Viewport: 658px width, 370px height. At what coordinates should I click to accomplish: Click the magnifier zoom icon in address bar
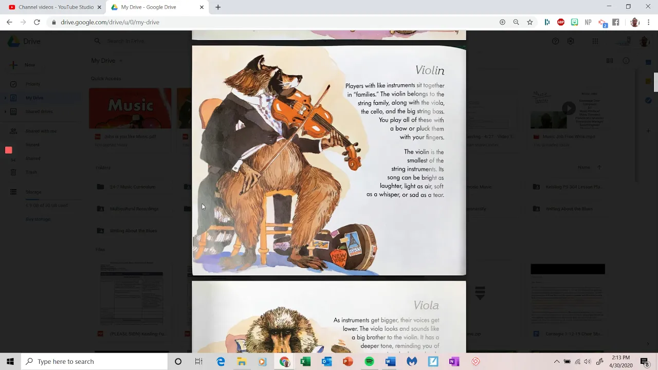pos(516,22)
